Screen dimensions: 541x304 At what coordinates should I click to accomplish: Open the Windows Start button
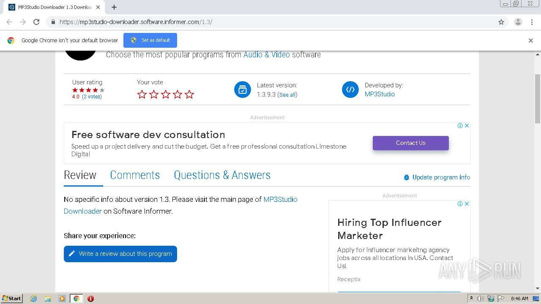click(x=12, y=298)
